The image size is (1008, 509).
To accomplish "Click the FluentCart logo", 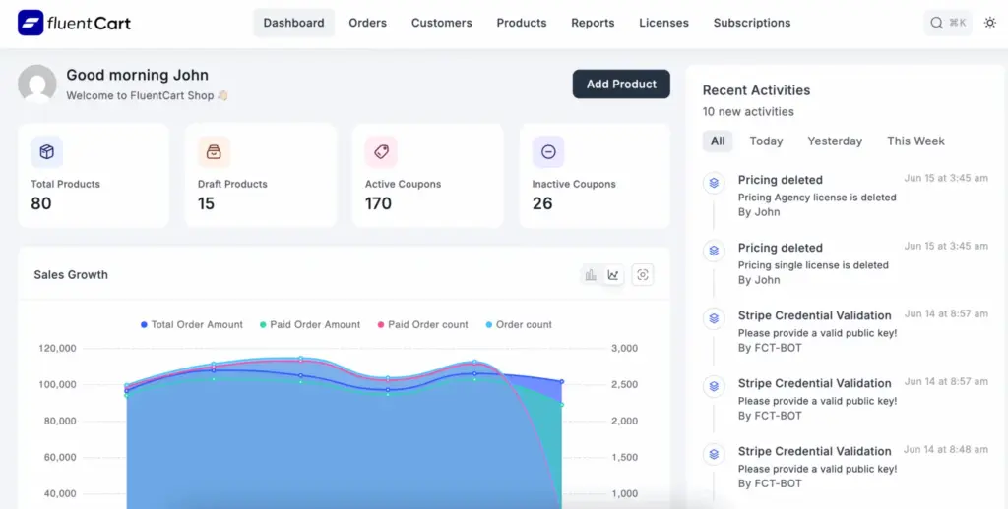I will pos(74,23).
